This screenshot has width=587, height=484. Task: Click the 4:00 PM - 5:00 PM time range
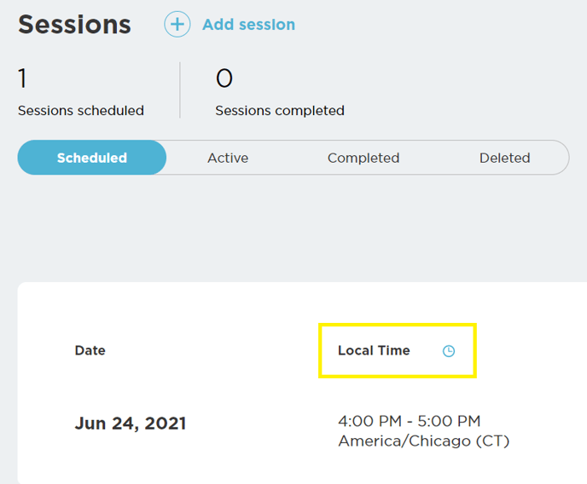click(x=409, y=421)
